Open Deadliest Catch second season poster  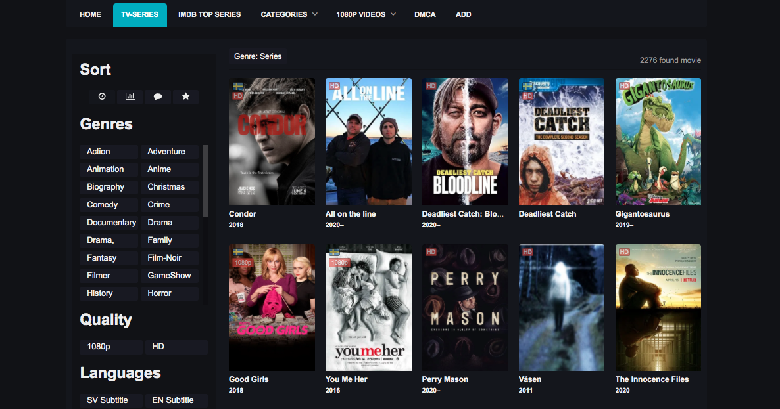point(562,141)
